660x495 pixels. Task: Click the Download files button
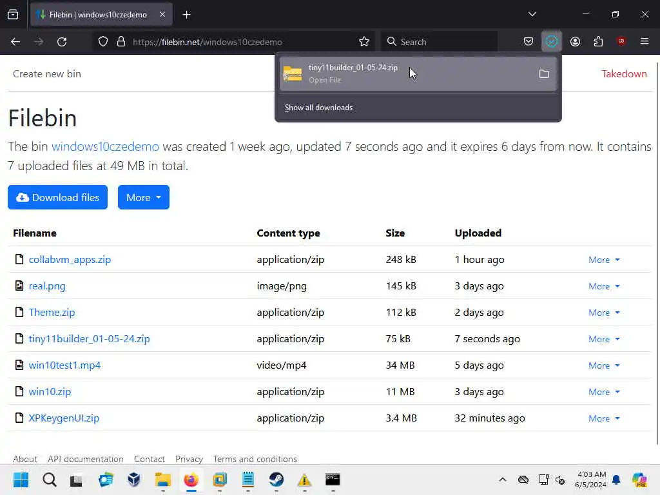pos(57,197)
